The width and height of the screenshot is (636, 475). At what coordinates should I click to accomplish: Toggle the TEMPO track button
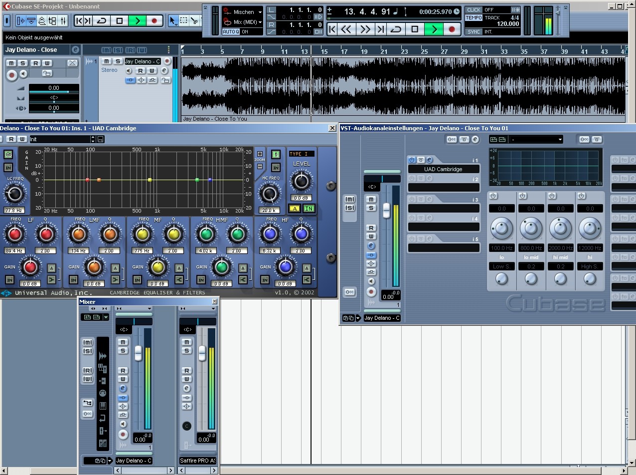click(474, 18)
